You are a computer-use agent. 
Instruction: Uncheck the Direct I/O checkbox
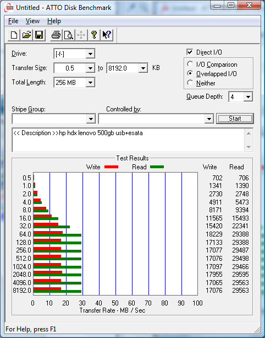190,52
